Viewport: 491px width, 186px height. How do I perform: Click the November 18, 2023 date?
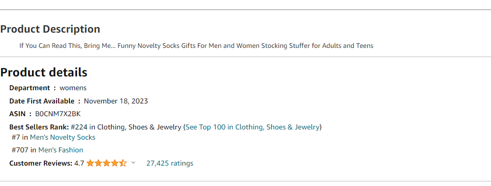coord(116,101)
